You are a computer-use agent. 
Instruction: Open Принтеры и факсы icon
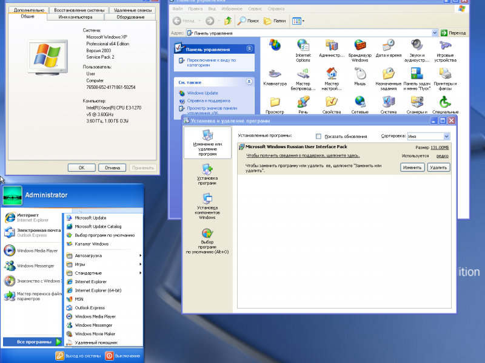tap(445, 79)
